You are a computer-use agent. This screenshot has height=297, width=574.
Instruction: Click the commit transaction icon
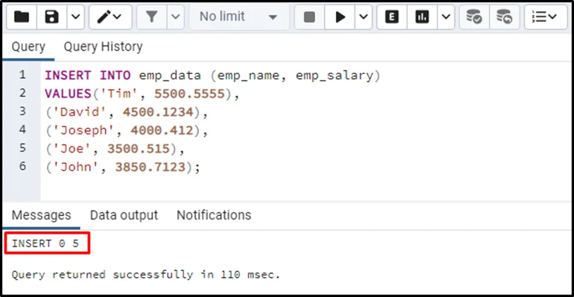pyautogui.click(x=474, y=17)
